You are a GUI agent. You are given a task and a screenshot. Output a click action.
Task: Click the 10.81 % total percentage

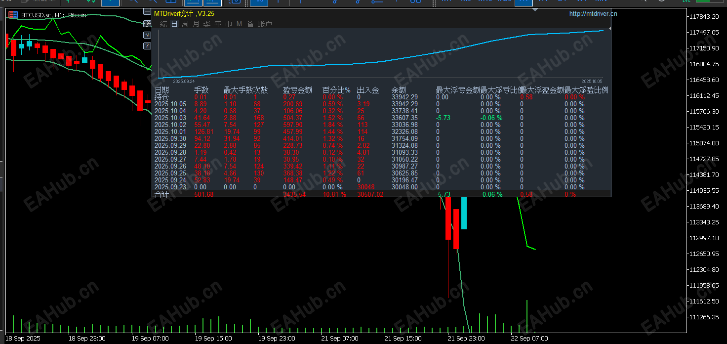pos(334,194)
